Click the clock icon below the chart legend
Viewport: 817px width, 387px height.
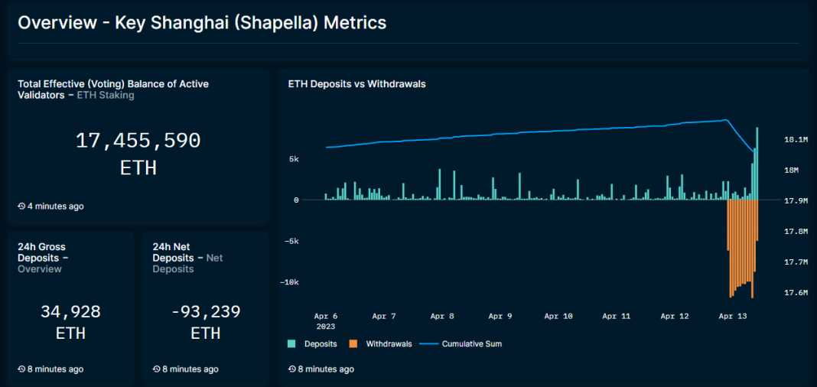tap(292, 369)
